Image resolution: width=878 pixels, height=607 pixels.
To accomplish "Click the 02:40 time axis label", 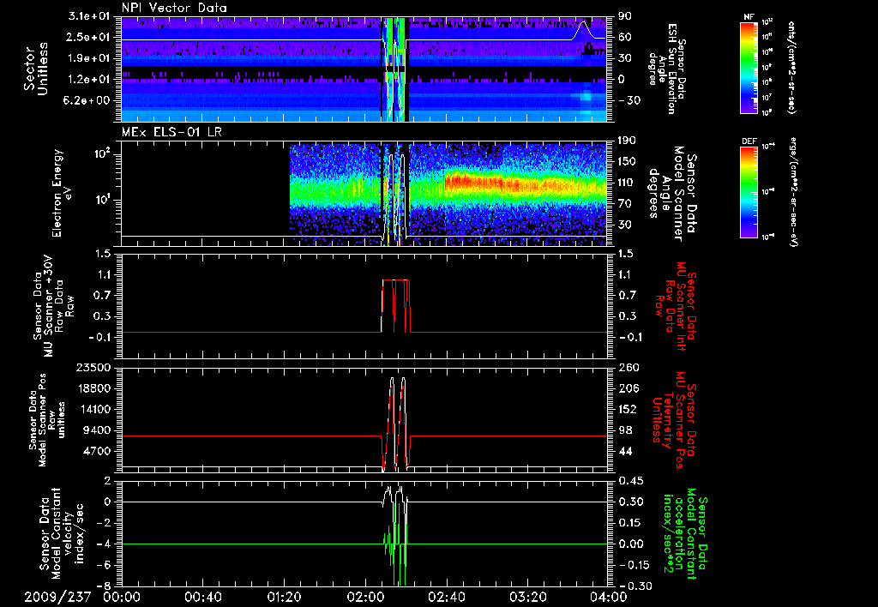I will [x=446, y=597].
